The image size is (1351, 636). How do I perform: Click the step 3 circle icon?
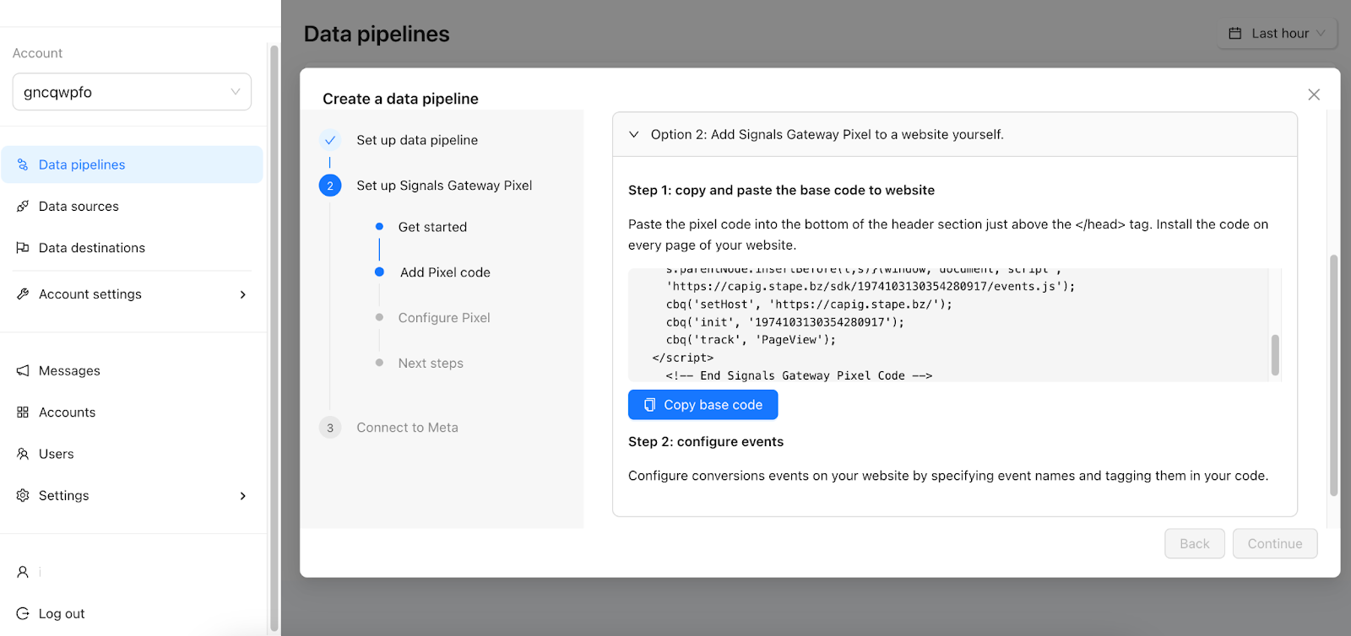330,428
